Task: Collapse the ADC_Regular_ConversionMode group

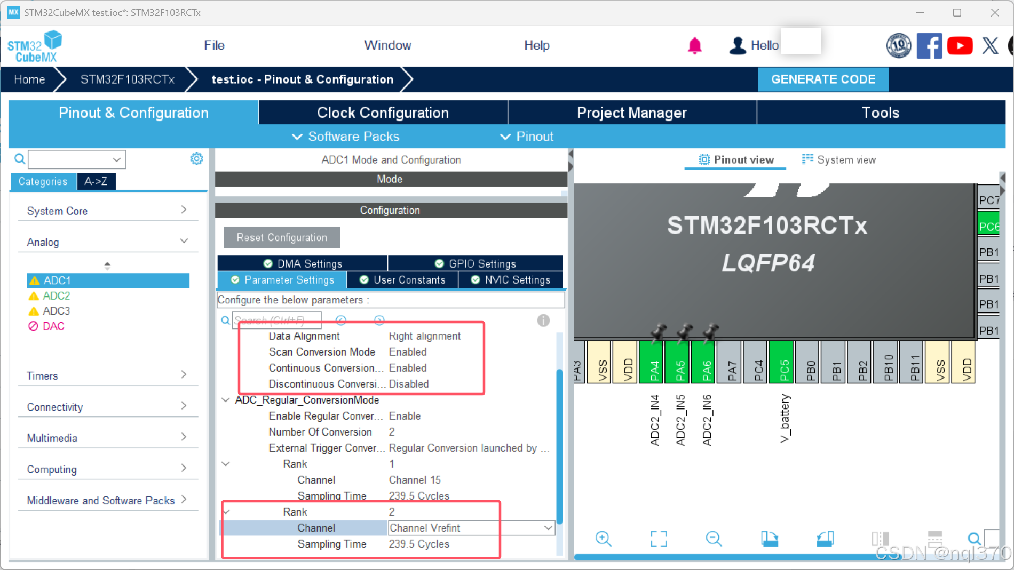Action: pos(226,400)
